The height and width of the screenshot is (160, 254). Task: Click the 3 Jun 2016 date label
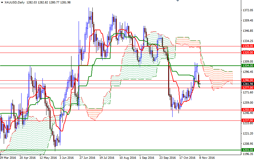(66, 158)
